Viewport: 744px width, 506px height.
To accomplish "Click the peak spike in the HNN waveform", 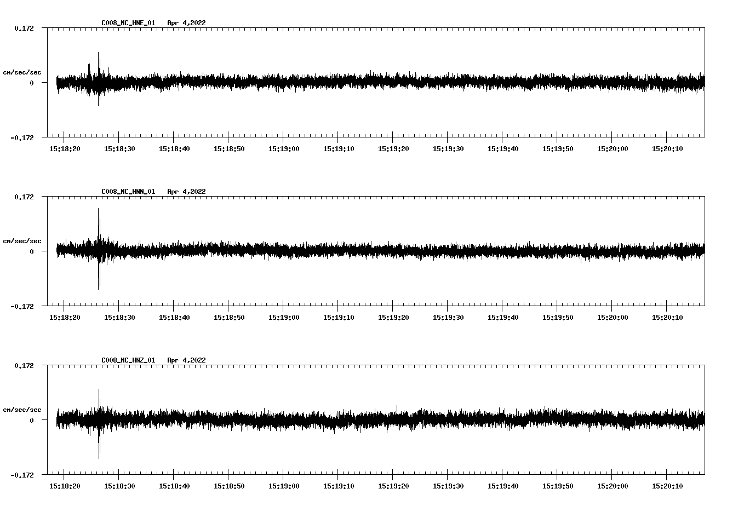I will click(99, 249).
